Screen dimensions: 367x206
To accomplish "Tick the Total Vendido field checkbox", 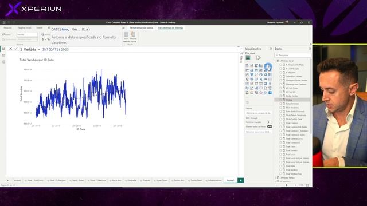I will click(x=280, y=170).
